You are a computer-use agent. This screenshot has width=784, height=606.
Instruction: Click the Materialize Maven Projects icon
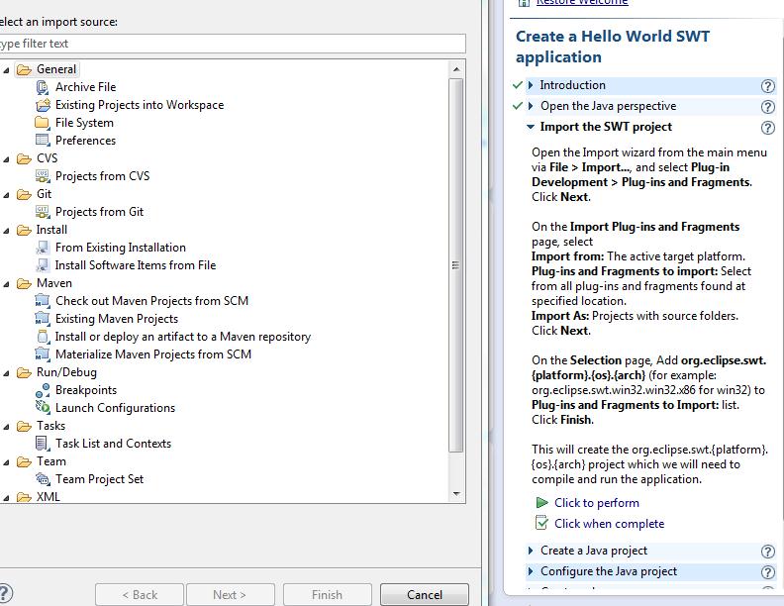click(43, 354)
